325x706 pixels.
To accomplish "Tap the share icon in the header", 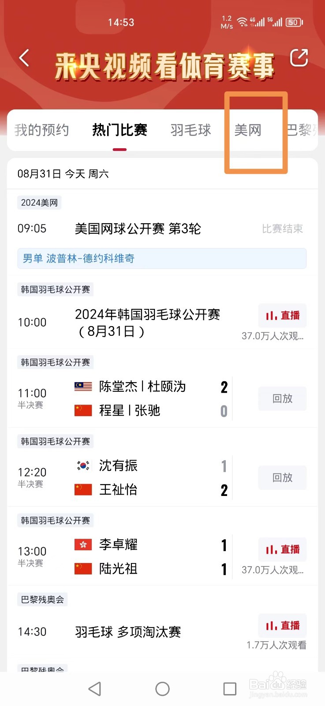I will point(299,58).
